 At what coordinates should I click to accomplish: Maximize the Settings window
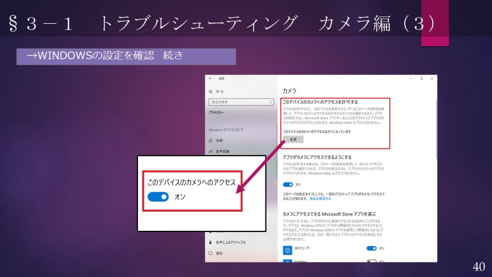pyautogui.click(x=422, y=79)
